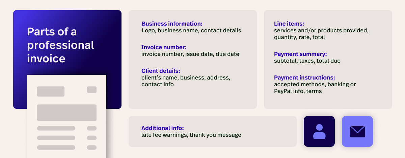The image size is (405, 158).
Task: Click the large gray block on the invoice
Action: 66,113
